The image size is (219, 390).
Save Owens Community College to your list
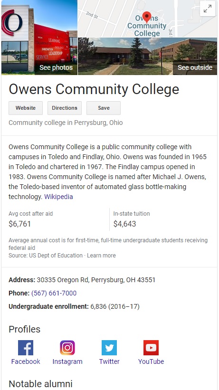point(104,108)
